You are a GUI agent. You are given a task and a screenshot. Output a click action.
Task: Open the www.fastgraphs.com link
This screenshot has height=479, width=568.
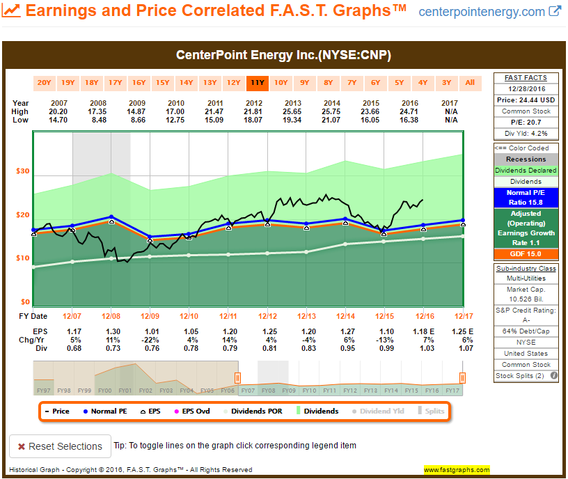pyautogui.click(x=457, y=469)
